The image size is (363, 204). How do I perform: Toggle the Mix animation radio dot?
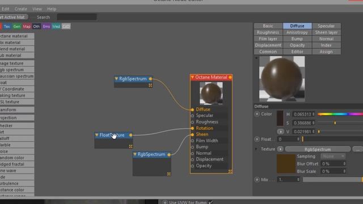click(x=257, y=180)
